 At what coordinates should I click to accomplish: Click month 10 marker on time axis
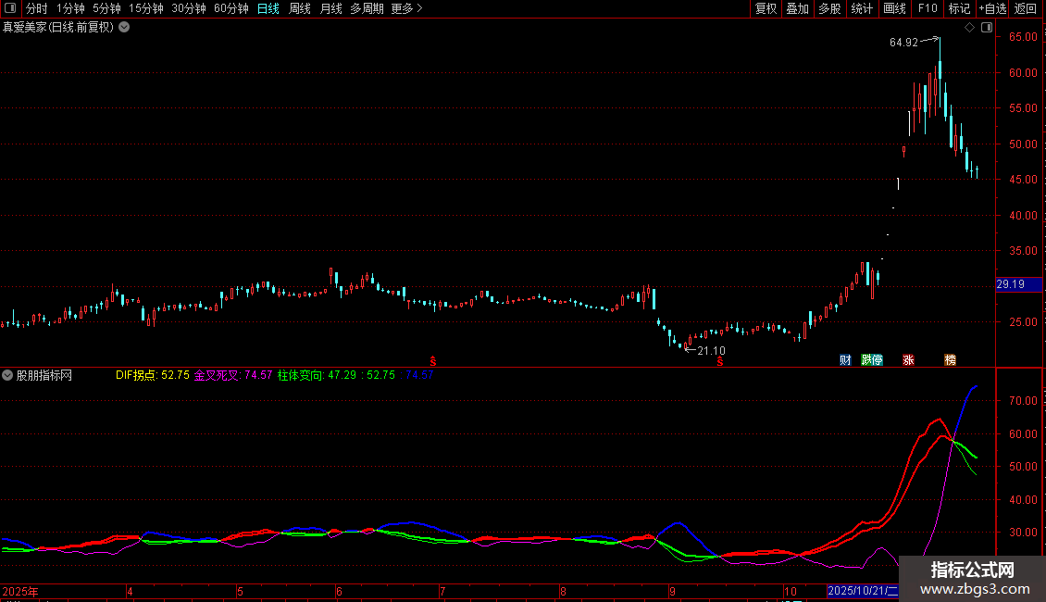coord(790,592)
